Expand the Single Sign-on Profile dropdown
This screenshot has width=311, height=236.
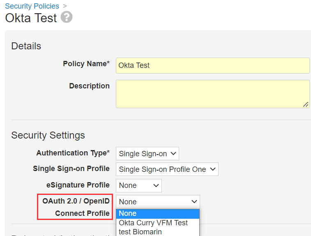pos(167,169)
